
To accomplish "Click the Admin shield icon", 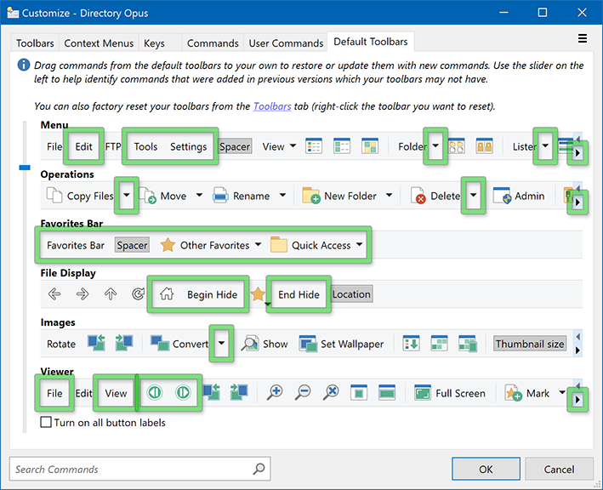I will click(502, 196).
